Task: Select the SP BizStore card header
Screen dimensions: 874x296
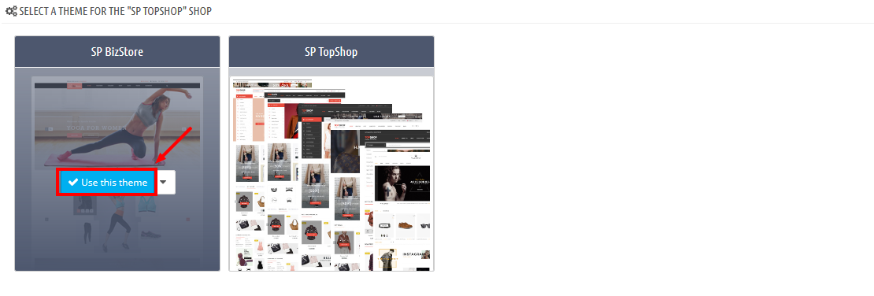Action: point(117,52)
